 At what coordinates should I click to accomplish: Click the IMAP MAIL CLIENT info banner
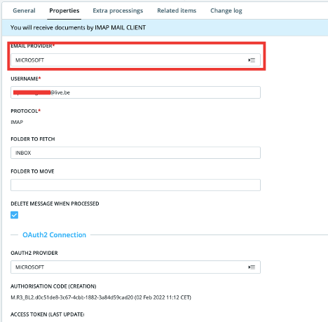point(165,27)
